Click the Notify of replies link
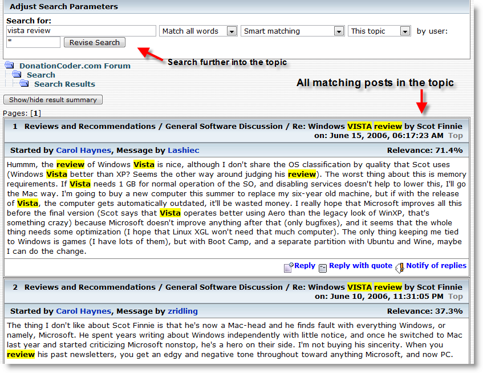 436,266
